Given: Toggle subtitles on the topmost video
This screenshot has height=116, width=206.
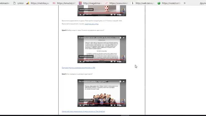Looking at the screenshot, I should tap(111, 15).
